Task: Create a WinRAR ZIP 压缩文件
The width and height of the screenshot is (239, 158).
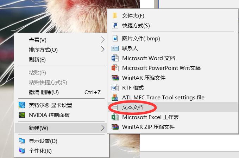Action: [173, 127]
